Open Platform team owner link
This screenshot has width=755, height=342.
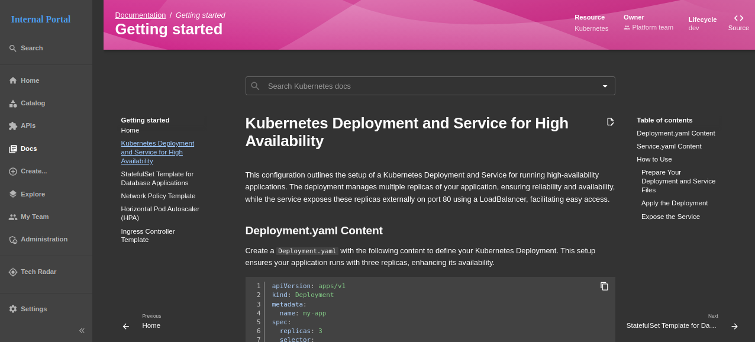pyautogui.click(x=652, y=27)
